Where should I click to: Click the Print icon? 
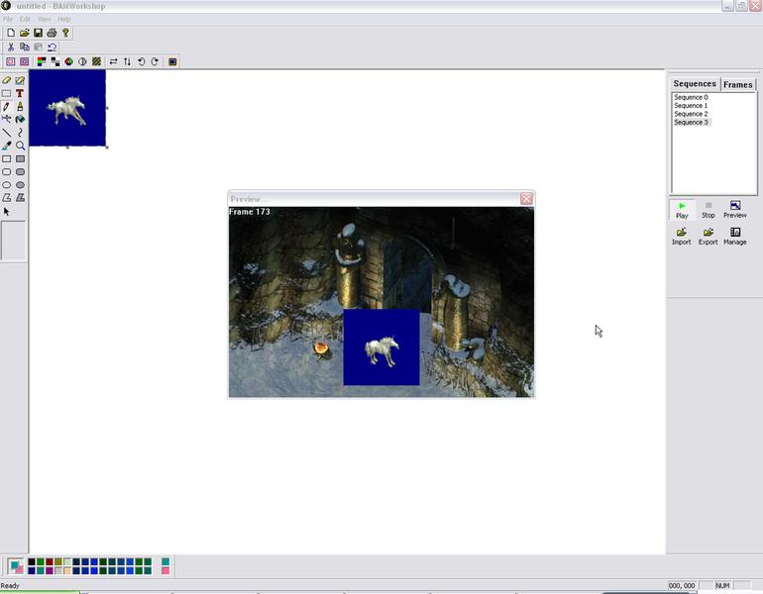point(52,33)
